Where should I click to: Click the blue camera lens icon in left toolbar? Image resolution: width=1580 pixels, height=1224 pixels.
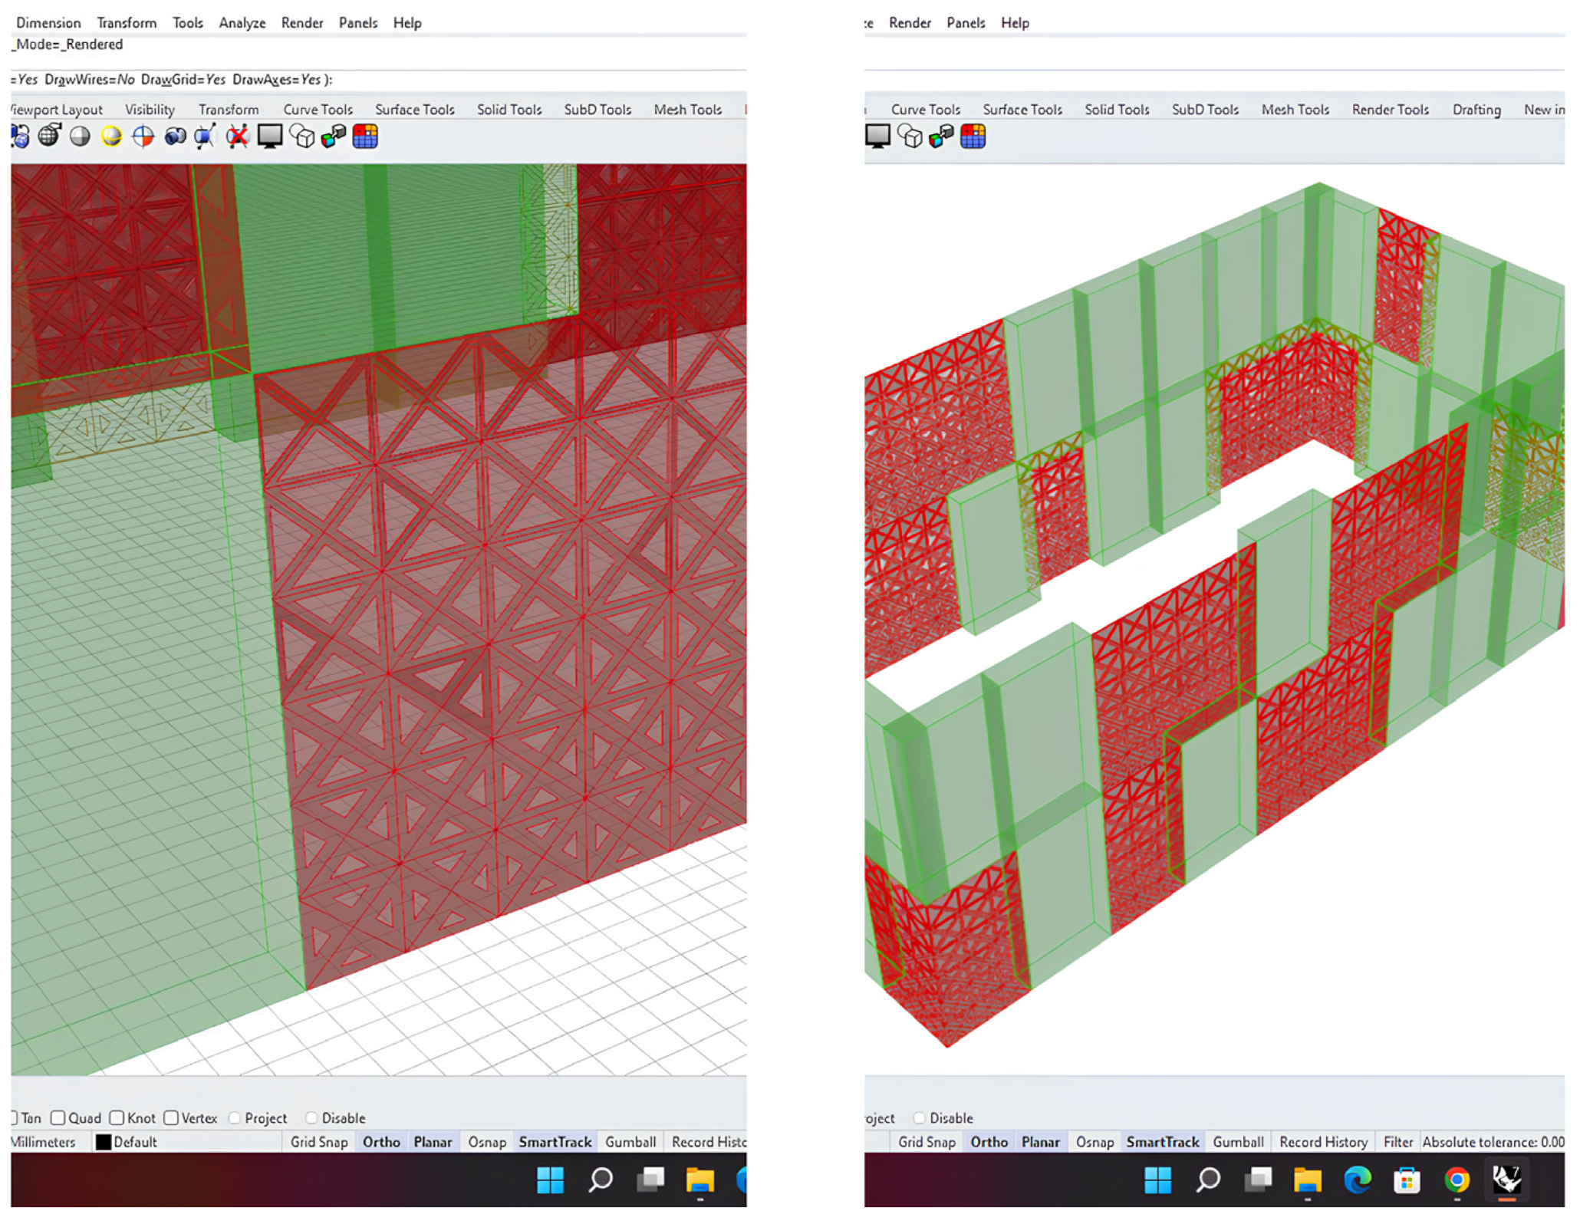pos(176,137)
